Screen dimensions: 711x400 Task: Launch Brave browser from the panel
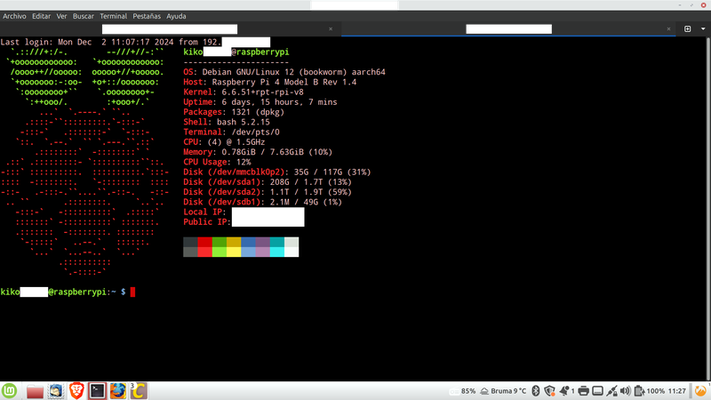tap(76, 391)
